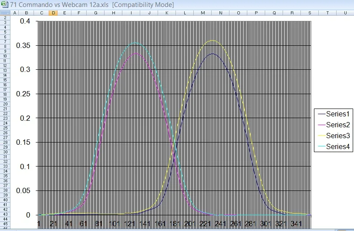Select column A header

pyautogui.click(x=15, y=13)
